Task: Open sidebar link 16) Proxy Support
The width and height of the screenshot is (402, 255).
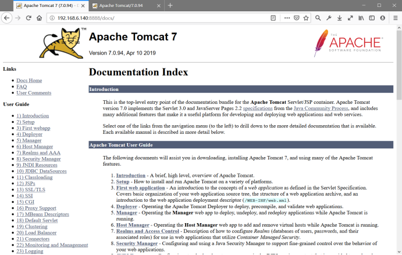Action: tap(37, 208)
